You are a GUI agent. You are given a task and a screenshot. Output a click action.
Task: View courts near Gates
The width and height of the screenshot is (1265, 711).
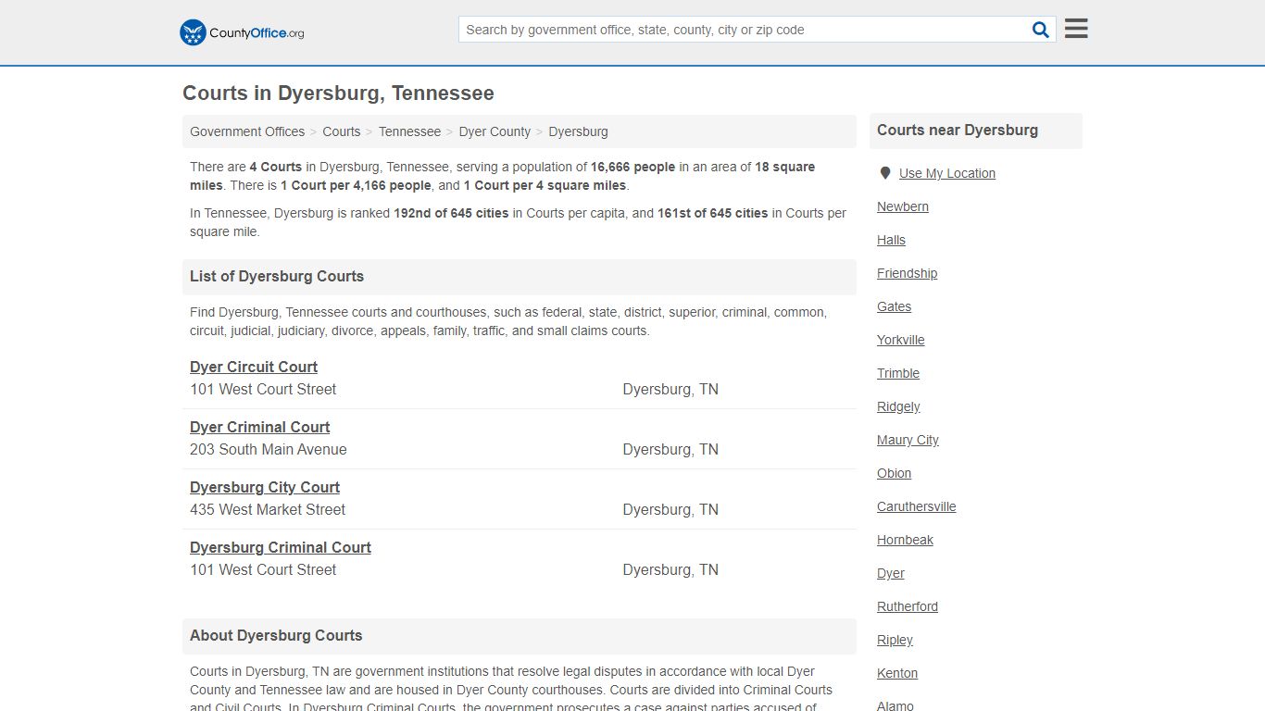(x=894, y=306)
